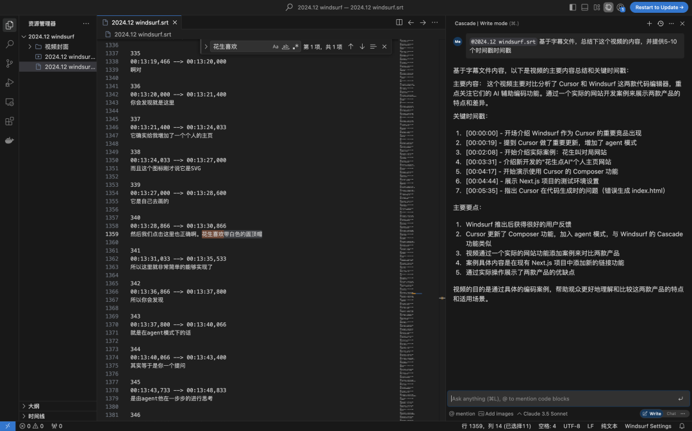Open Run and Debug view

pyautogui.click(x=10, y=82)
